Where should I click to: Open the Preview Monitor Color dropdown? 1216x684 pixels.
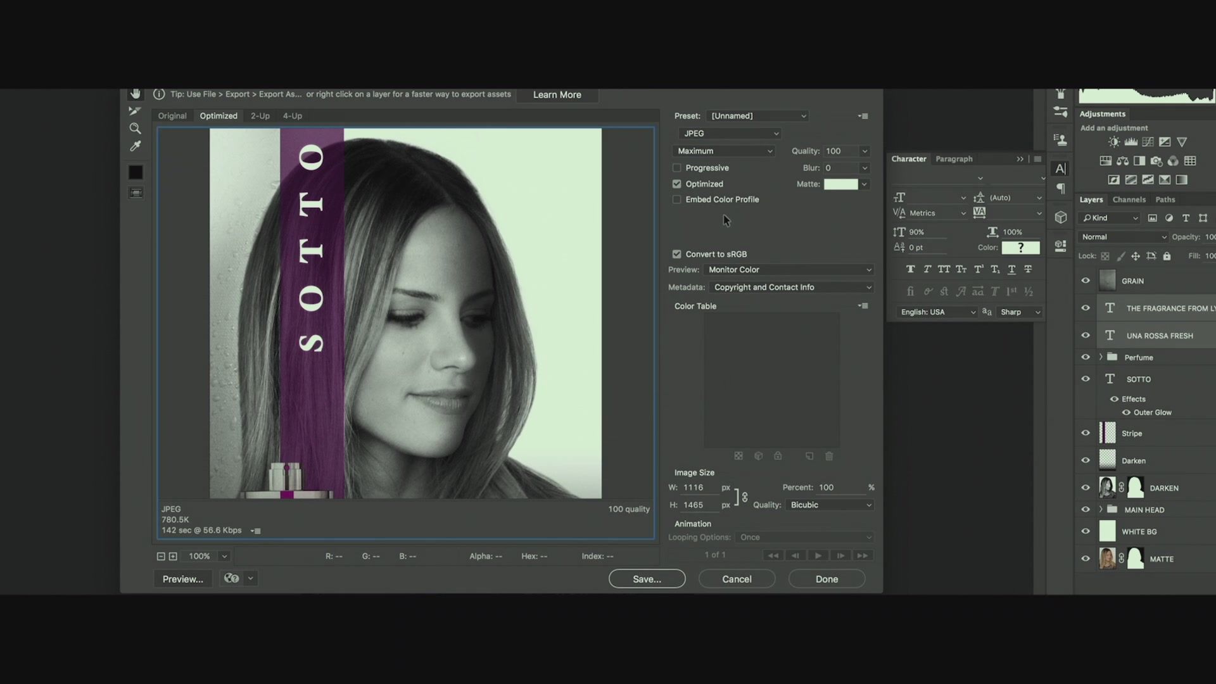(788, 270)
